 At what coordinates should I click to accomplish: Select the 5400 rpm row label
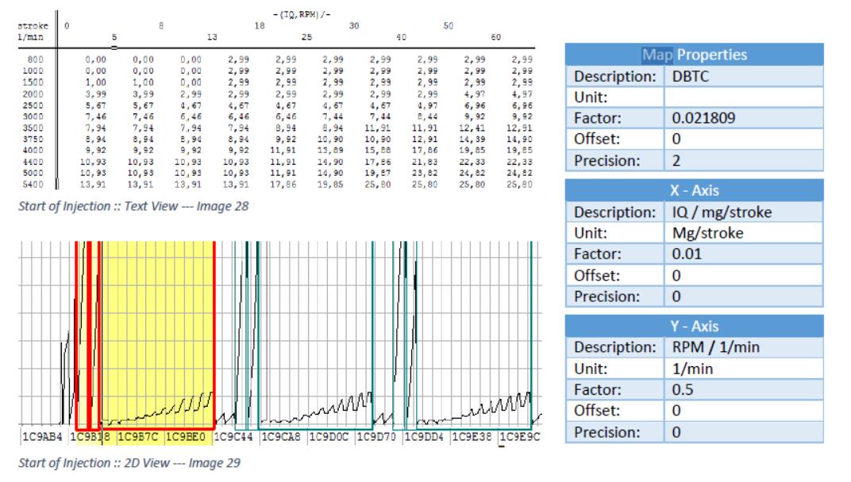point(33,185)
